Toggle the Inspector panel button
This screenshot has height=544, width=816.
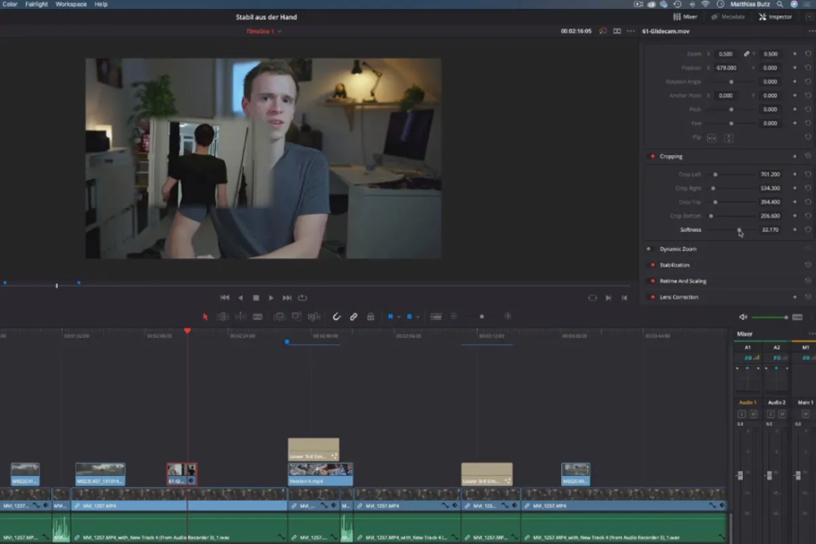[775, 16]
